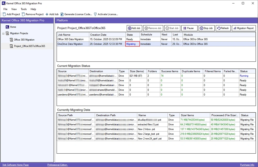Select the Office 365 Data Migration job row
The width and height of the screenshot is (258, 167).
pyautogui.click(x=70, y=39)
